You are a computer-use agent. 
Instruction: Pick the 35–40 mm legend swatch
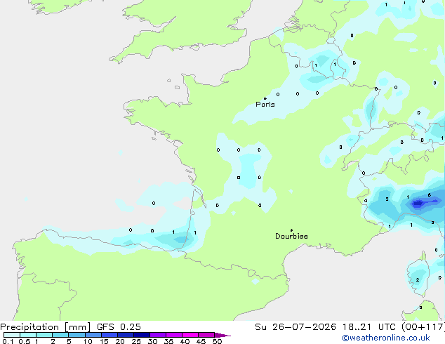pos(173,335)
